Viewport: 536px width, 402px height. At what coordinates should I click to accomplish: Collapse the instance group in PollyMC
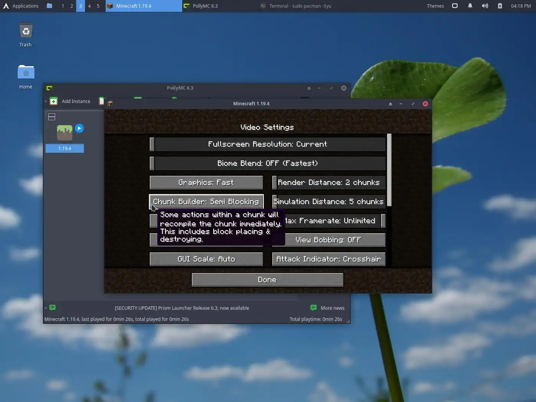click(x=52, y=117)
